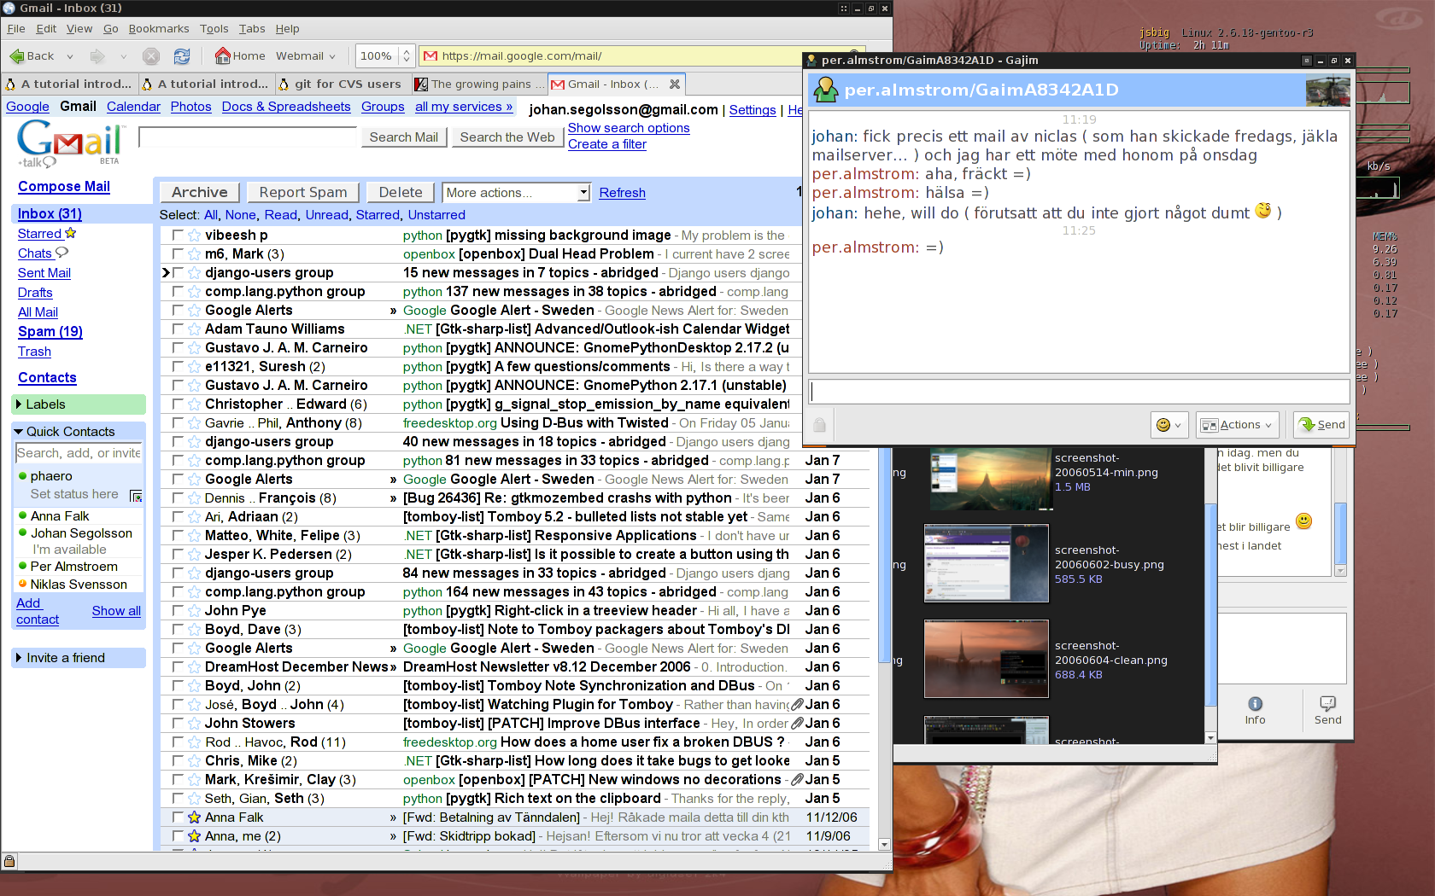Image resolution: width=1435 pixels, height=896 pixels.
Task: Click the green status dot beside phaero
Action: (x=23, y=476)
